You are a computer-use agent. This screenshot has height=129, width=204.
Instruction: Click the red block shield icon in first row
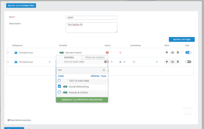[107, 52]
